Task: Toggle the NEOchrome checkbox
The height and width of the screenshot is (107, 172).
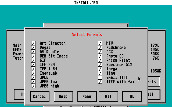Action: [100, 47]
